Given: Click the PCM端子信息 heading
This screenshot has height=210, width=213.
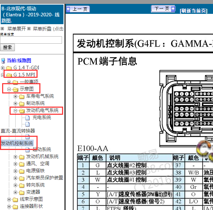Looking at the screenshot, I should coord(107,61).
